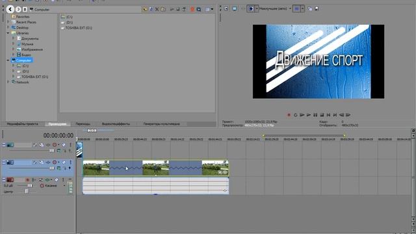Open project video properties in preview window
The width and height of the screenshot is (416, 234).
pos(226,8)
